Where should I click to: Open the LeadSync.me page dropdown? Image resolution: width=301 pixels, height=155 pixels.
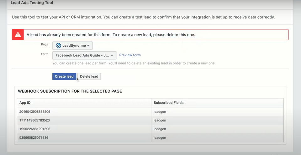(x=72, y=46)
